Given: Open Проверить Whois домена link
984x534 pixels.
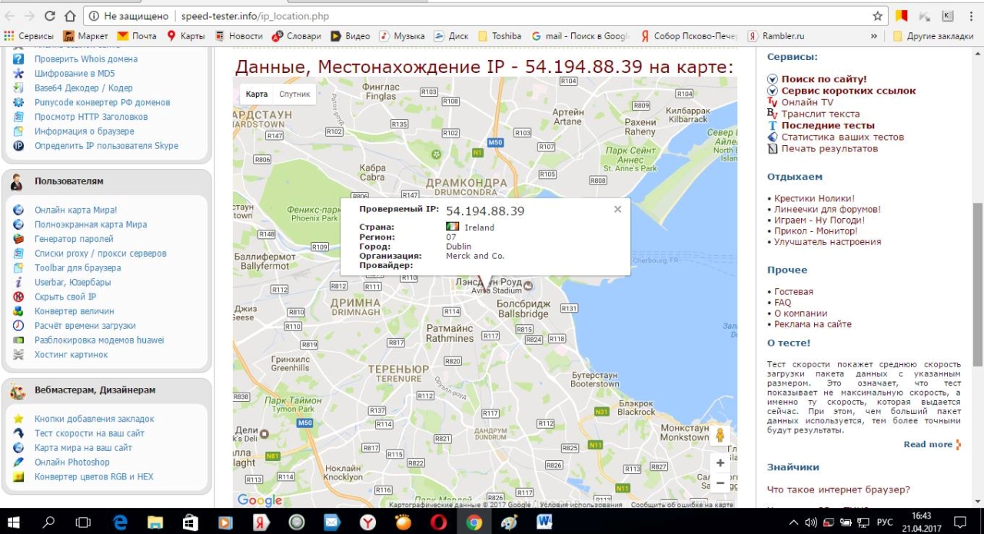Looking at the screenshot, I should 86,59.
